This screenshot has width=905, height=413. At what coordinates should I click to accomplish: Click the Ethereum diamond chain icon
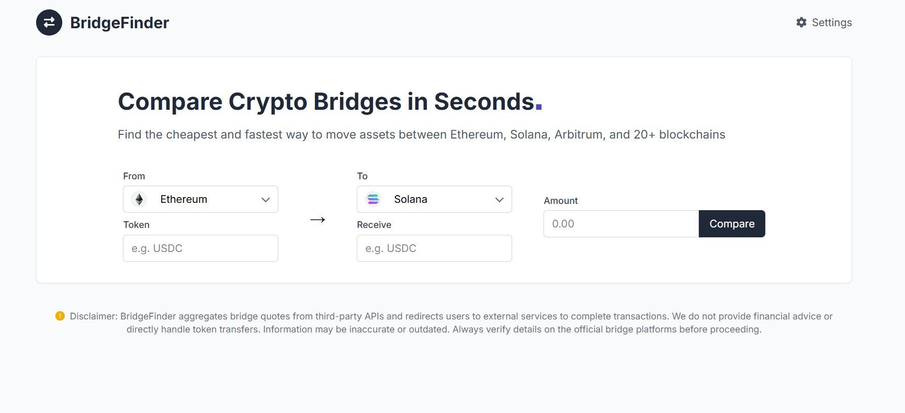(x=139, y=199)
